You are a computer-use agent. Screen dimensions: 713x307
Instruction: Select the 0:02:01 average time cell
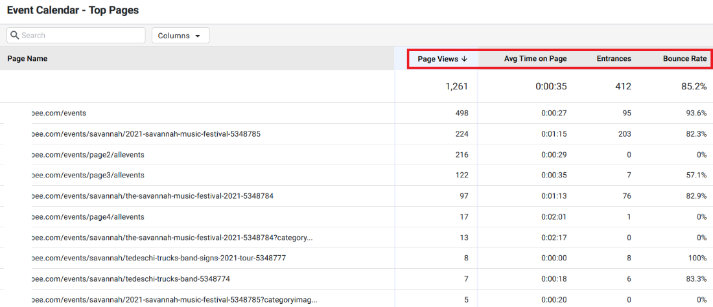click(x=554, y=217)
